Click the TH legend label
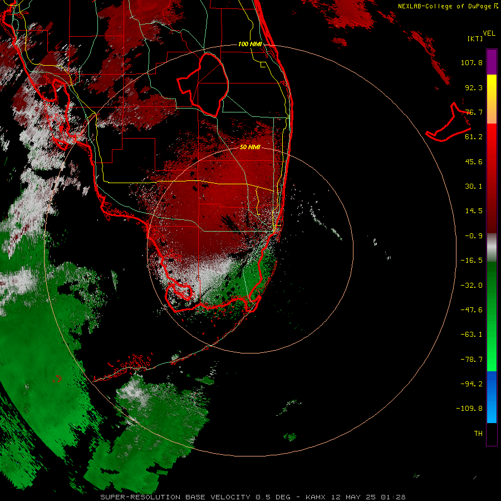The width and height of the screenshot is (501, 501). click(x=478, y=434)
